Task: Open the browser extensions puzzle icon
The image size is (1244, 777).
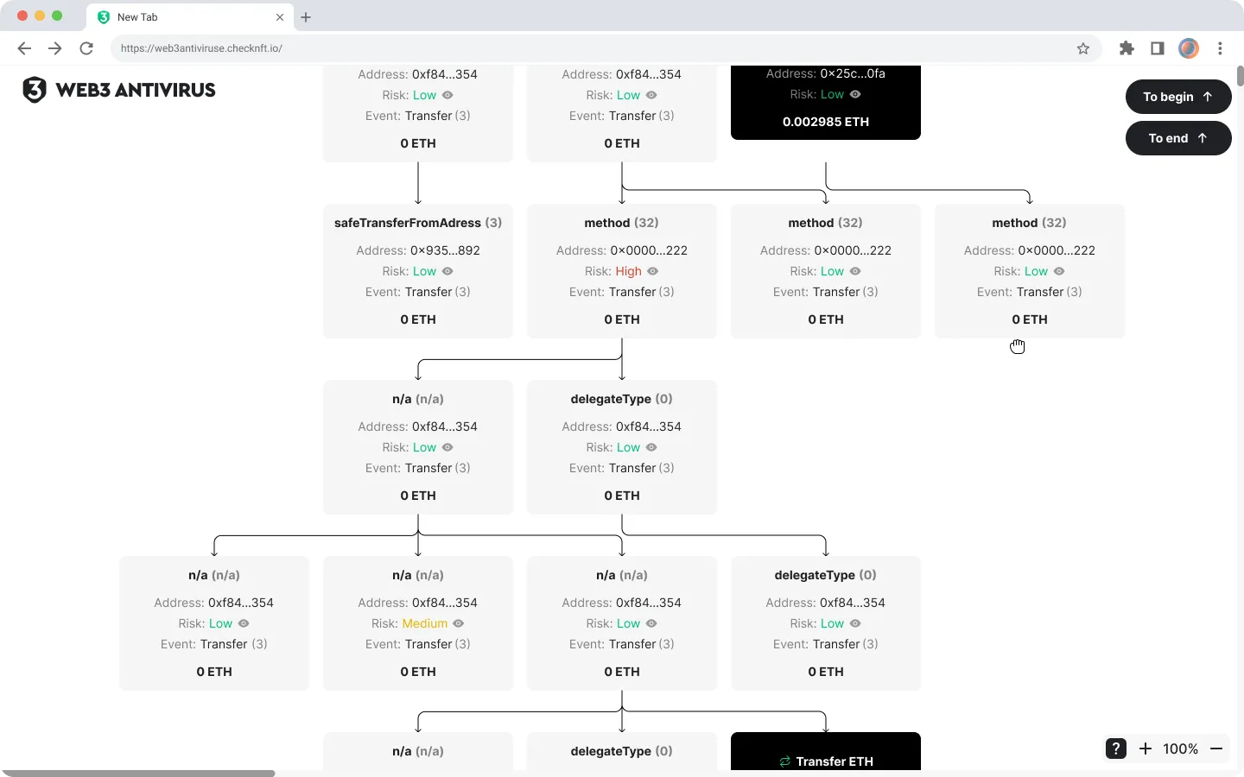Action: [x=1127, y=48]
